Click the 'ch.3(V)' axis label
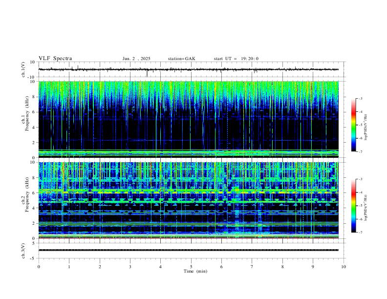Image resolution: width=387 pixels, height=299 pixels. coord(23,251)
